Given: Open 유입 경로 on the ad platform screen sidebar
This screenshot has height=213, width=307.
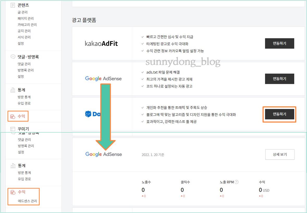Looking at the screenshot, I should pos(24,103).
